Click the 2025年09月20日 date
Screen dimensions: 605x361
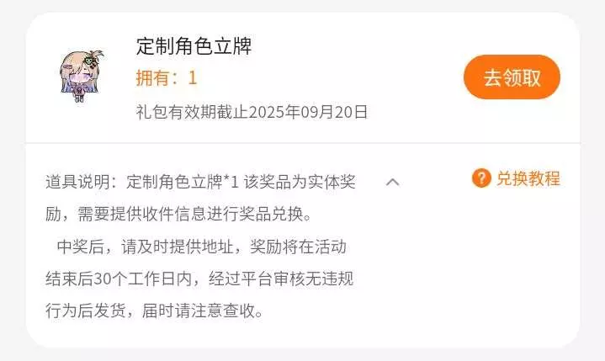[308, 112]
